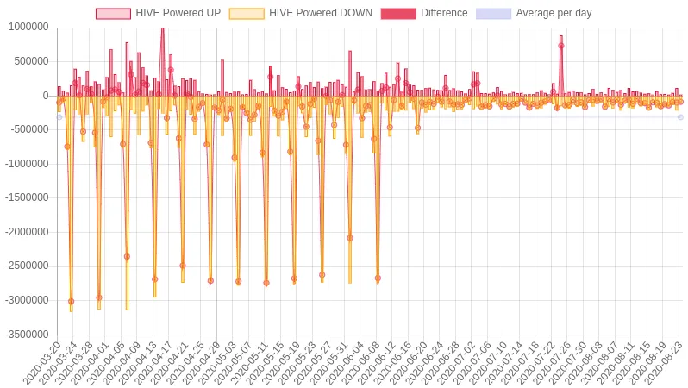The image size is (688, 388).
Task: Click the lavender Average per day color box
Action: (x=494, y=14)
